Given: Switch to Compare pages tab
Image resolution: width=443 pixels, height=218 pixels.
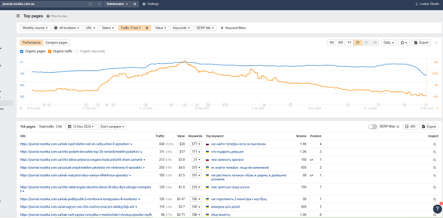Looking at the screenshot, I should pos(56,43).
